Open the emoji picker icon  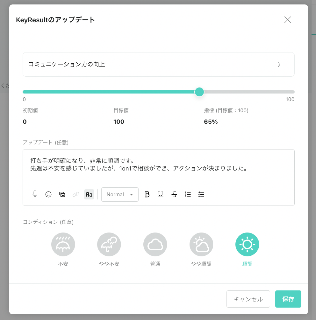click(48, 194)
